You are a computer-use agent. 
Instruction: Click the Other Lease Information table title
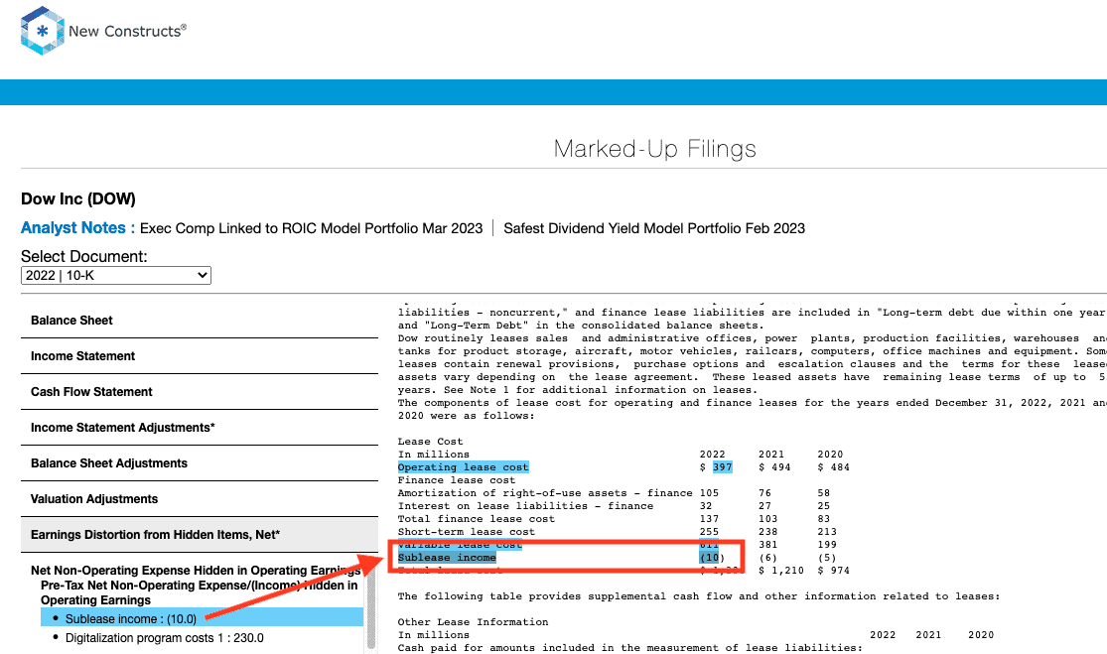coord(473,622)
